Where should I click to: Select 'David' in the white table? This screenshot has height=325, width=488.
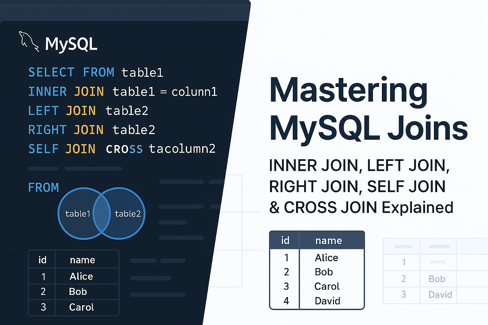tap(327, 301)
